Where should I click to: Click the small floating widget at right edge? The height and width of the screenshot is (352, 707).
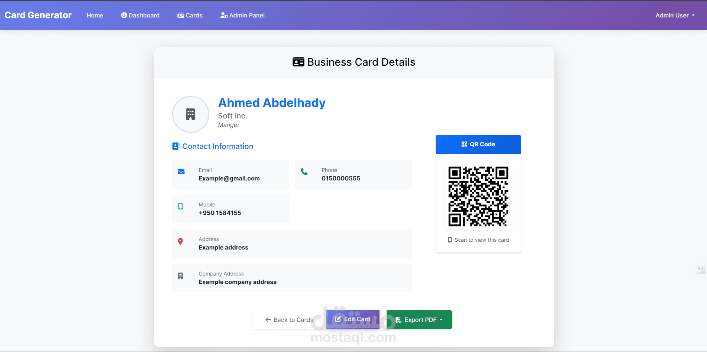701,269
